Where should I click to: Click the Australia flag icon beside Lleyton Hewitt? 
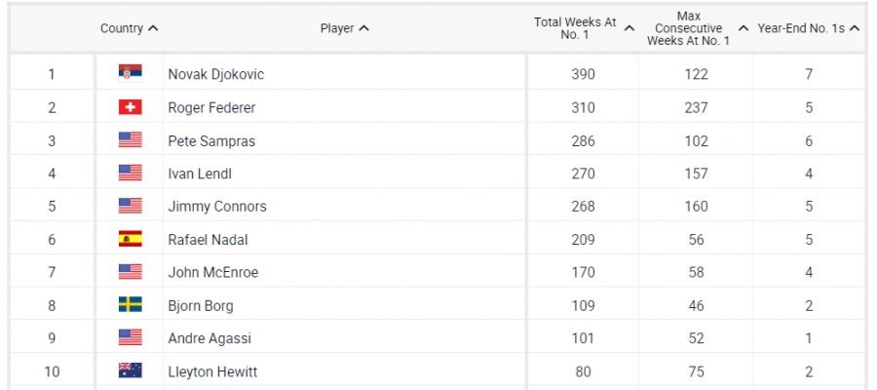click(x=130, y=371)
